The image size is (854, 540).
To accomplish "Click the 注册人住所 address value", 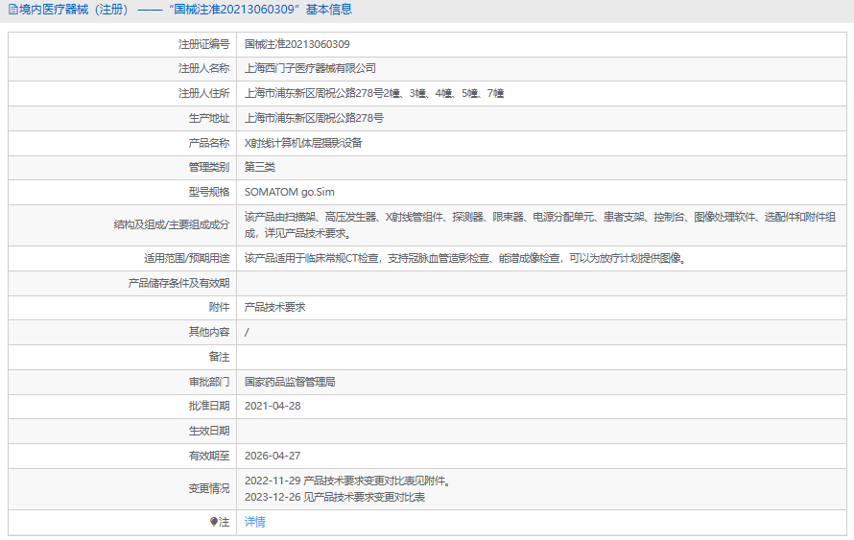I will [x=374, y=93].
